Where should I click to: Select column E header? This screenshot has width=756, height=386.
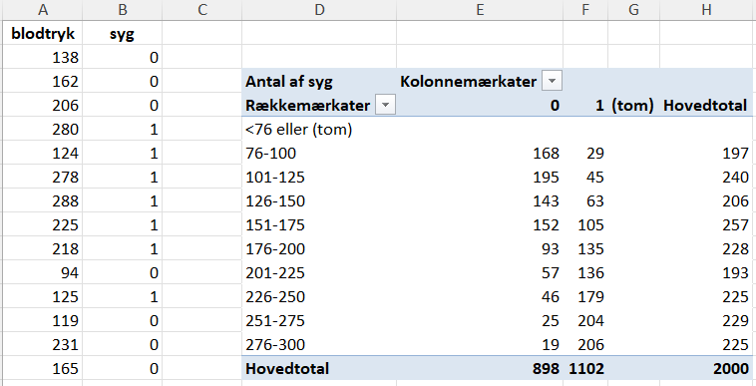pyautogui.click(x=480, y=10)
